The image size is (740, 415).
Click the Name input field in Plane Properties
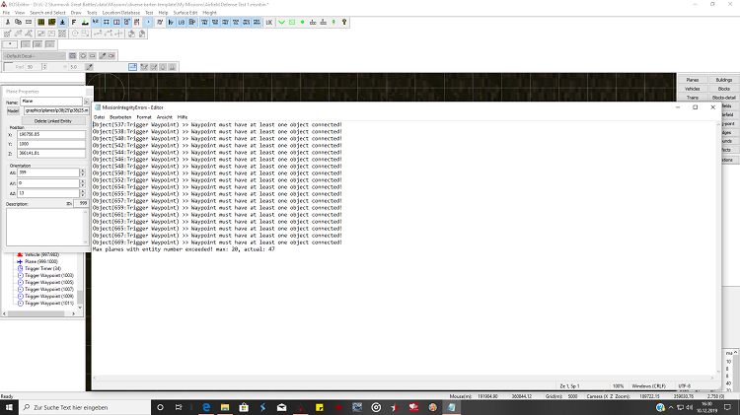point(51,102)
